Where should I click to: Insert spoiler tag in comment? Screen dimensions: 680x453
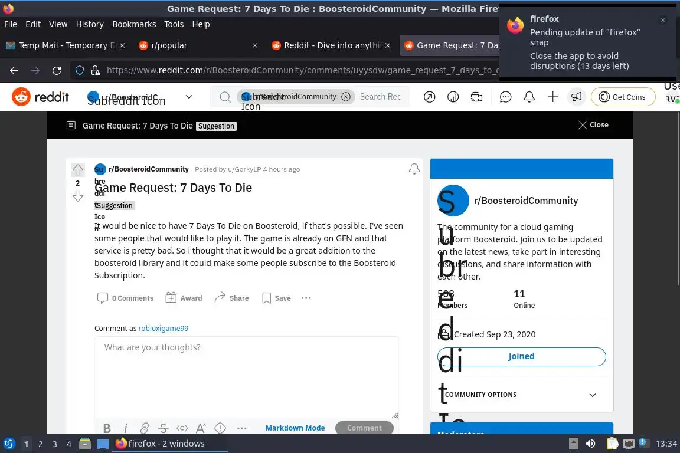tap(220, 428)
